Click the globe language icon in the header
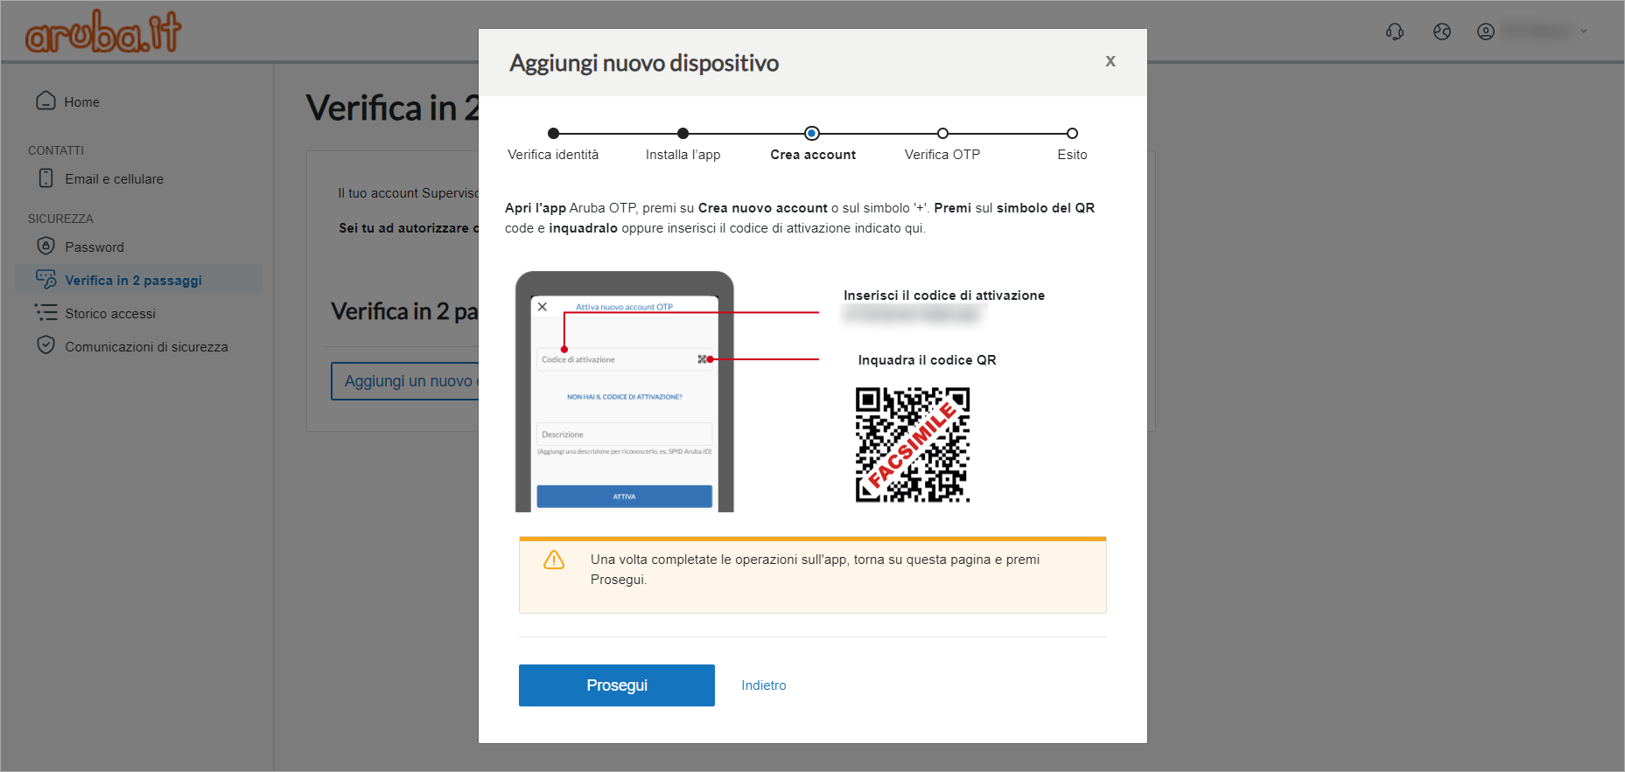The height and width of the screenshot is (772, 1625). tap(1442, 31)
